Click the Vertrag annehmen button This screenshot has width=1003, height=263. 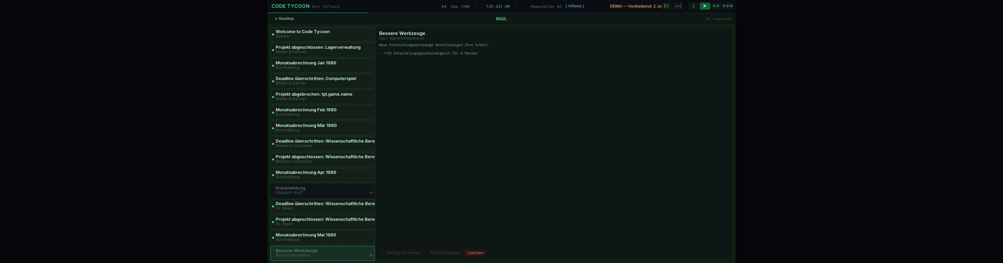pyautogui.click(x=403, y=253)
